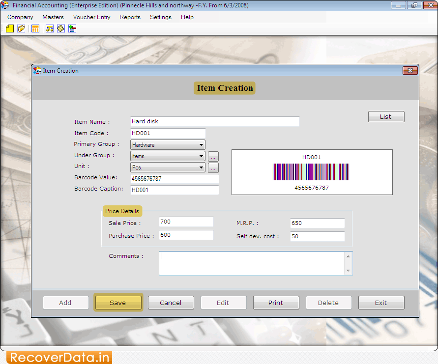
Task: Click the Delete button
Action: 328,303
